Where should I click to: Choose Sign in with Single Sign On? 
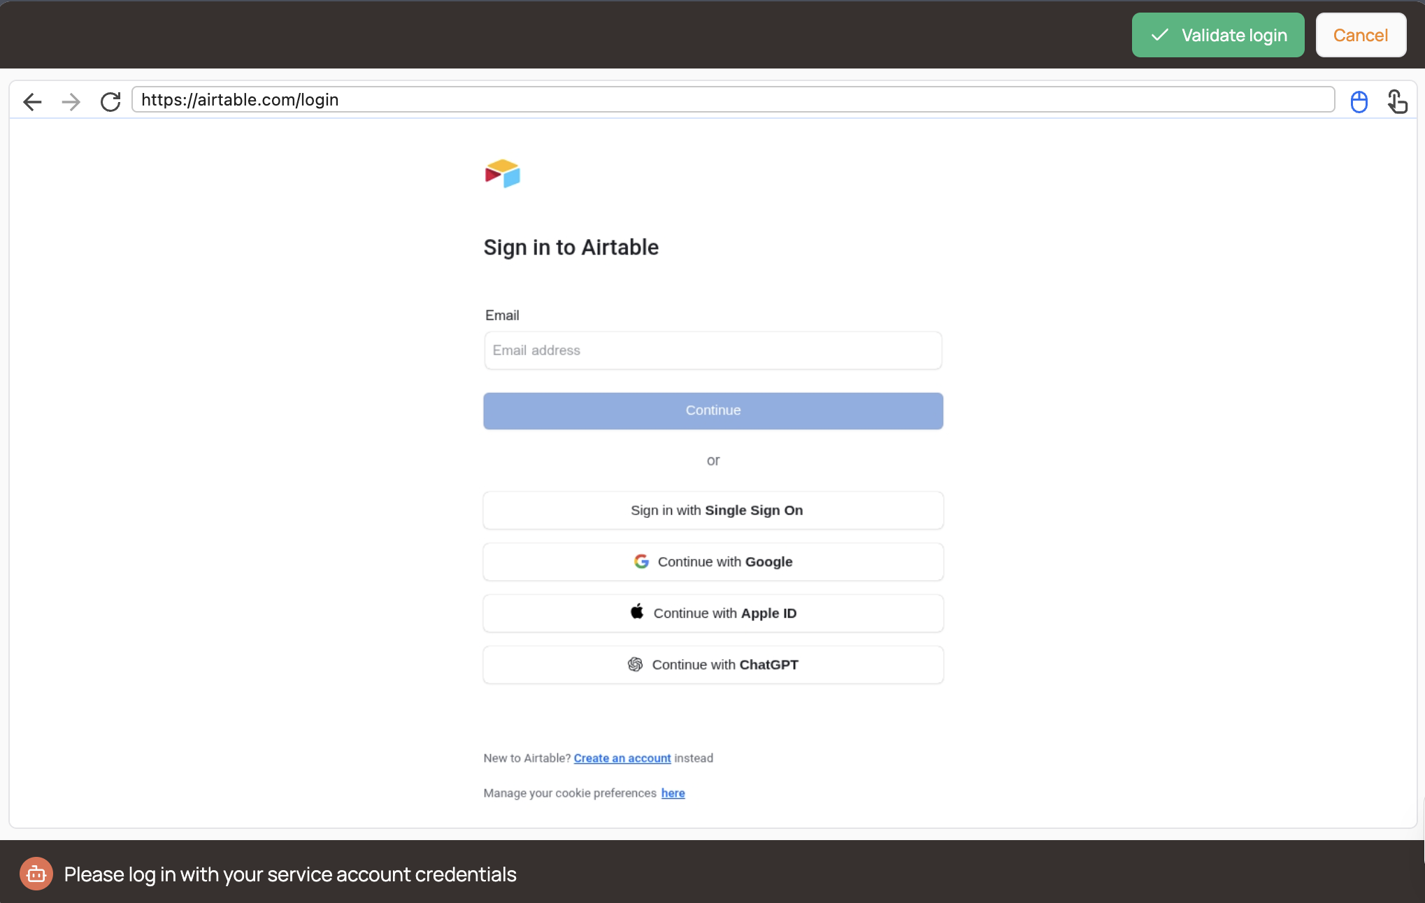[713, 510]
